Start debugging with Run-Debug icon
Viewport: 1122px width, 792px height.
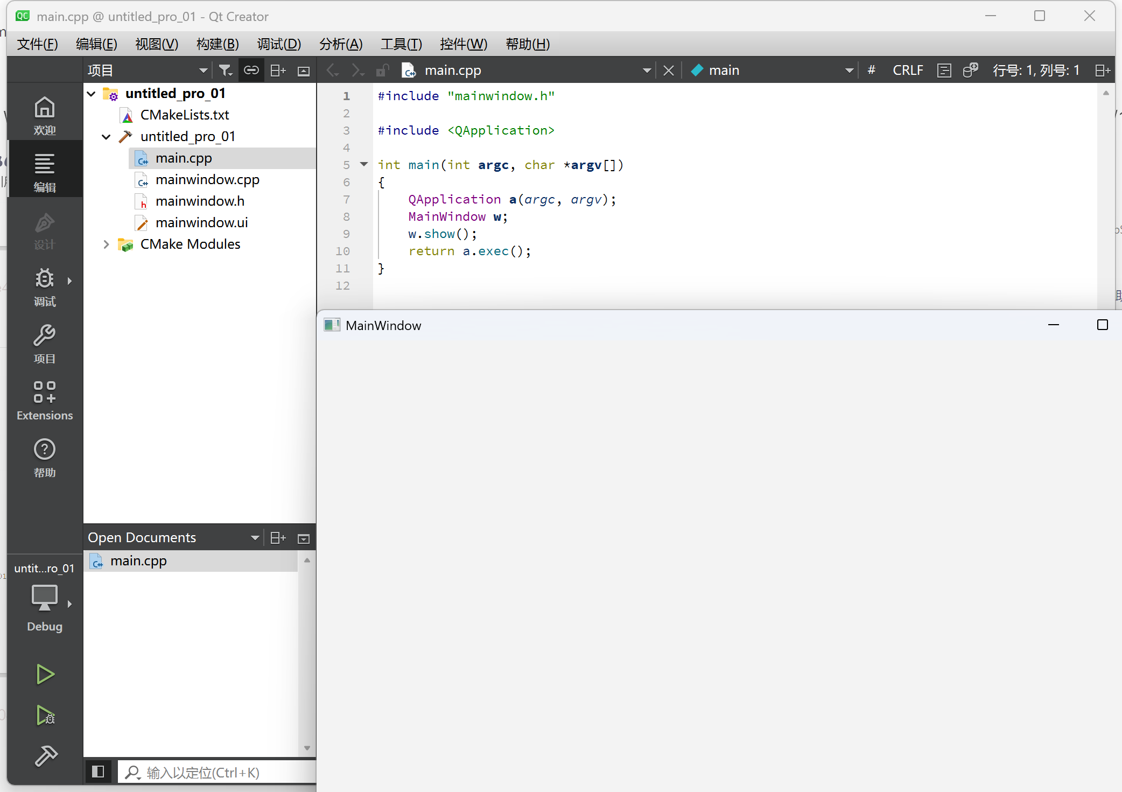click(45, 715)
